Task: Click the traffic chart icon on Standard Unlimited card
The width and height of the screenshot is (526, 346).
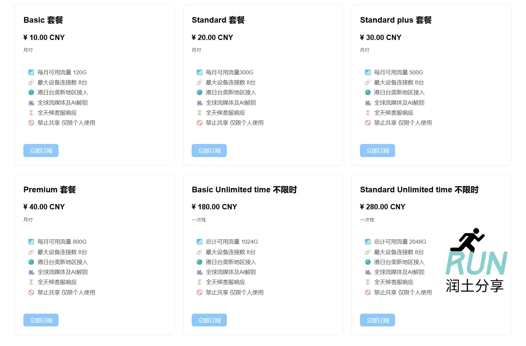Action: coord(368,242)
